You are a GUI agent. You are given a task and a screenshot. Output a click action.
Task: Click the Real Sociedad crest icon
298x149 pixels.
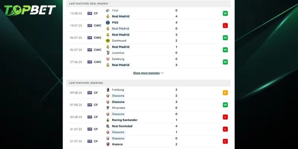tap(108, 126)
